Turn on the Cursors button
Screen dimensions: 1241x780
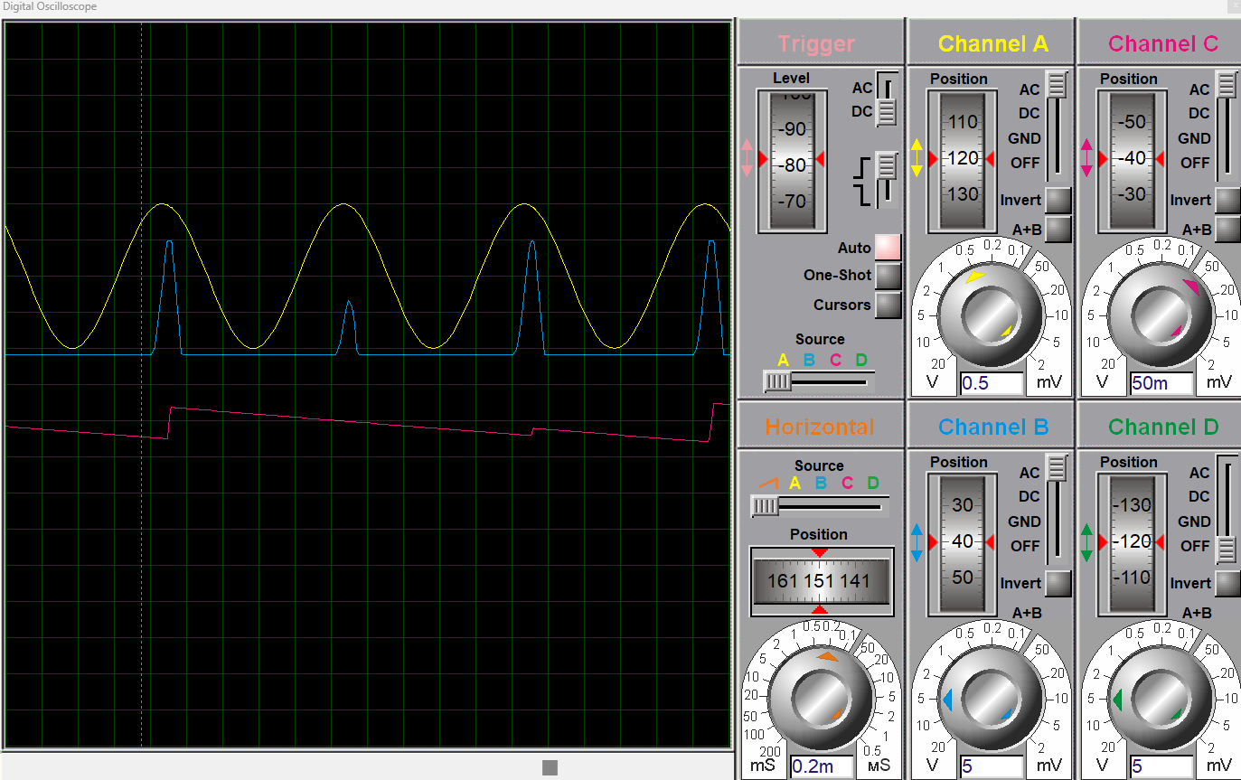(888, 305)
